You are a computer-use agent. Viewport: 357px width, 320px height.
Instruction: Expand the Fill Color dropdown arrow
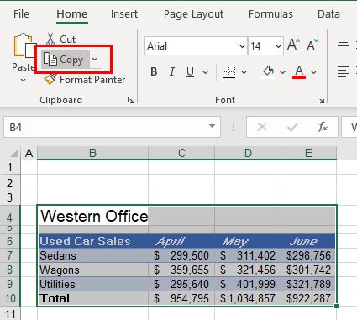click(282, 72)
